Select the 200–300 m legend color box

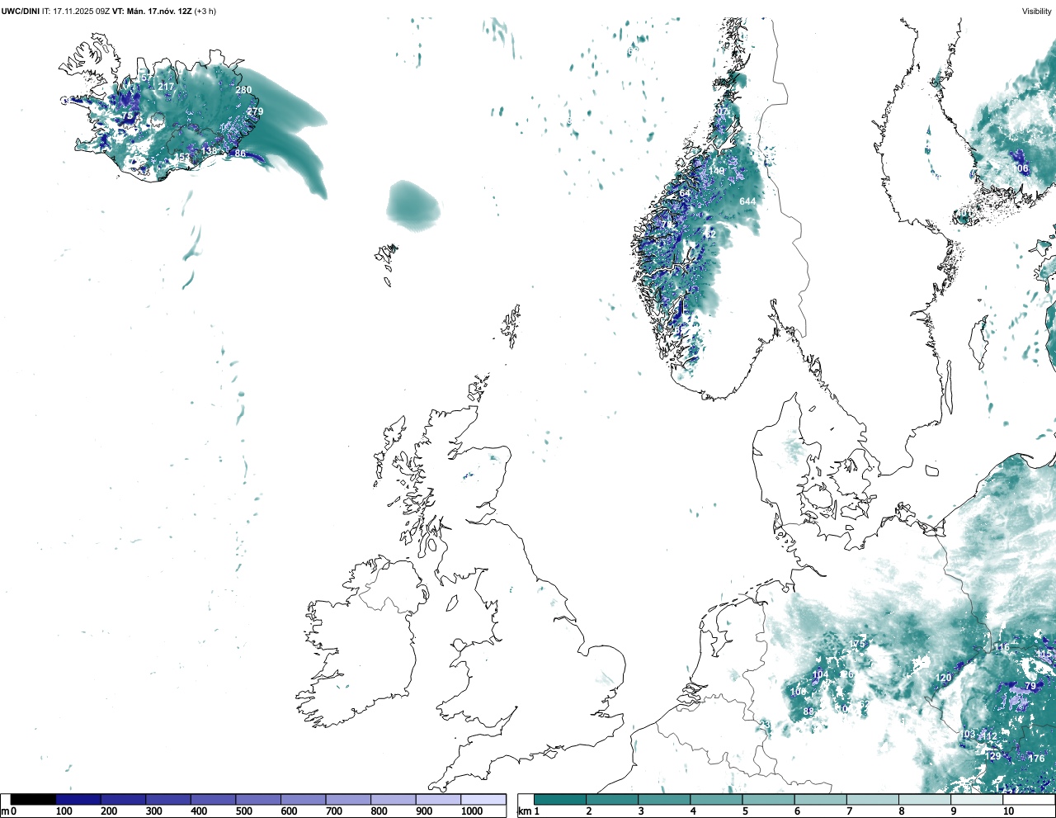(x=123, y=800)
